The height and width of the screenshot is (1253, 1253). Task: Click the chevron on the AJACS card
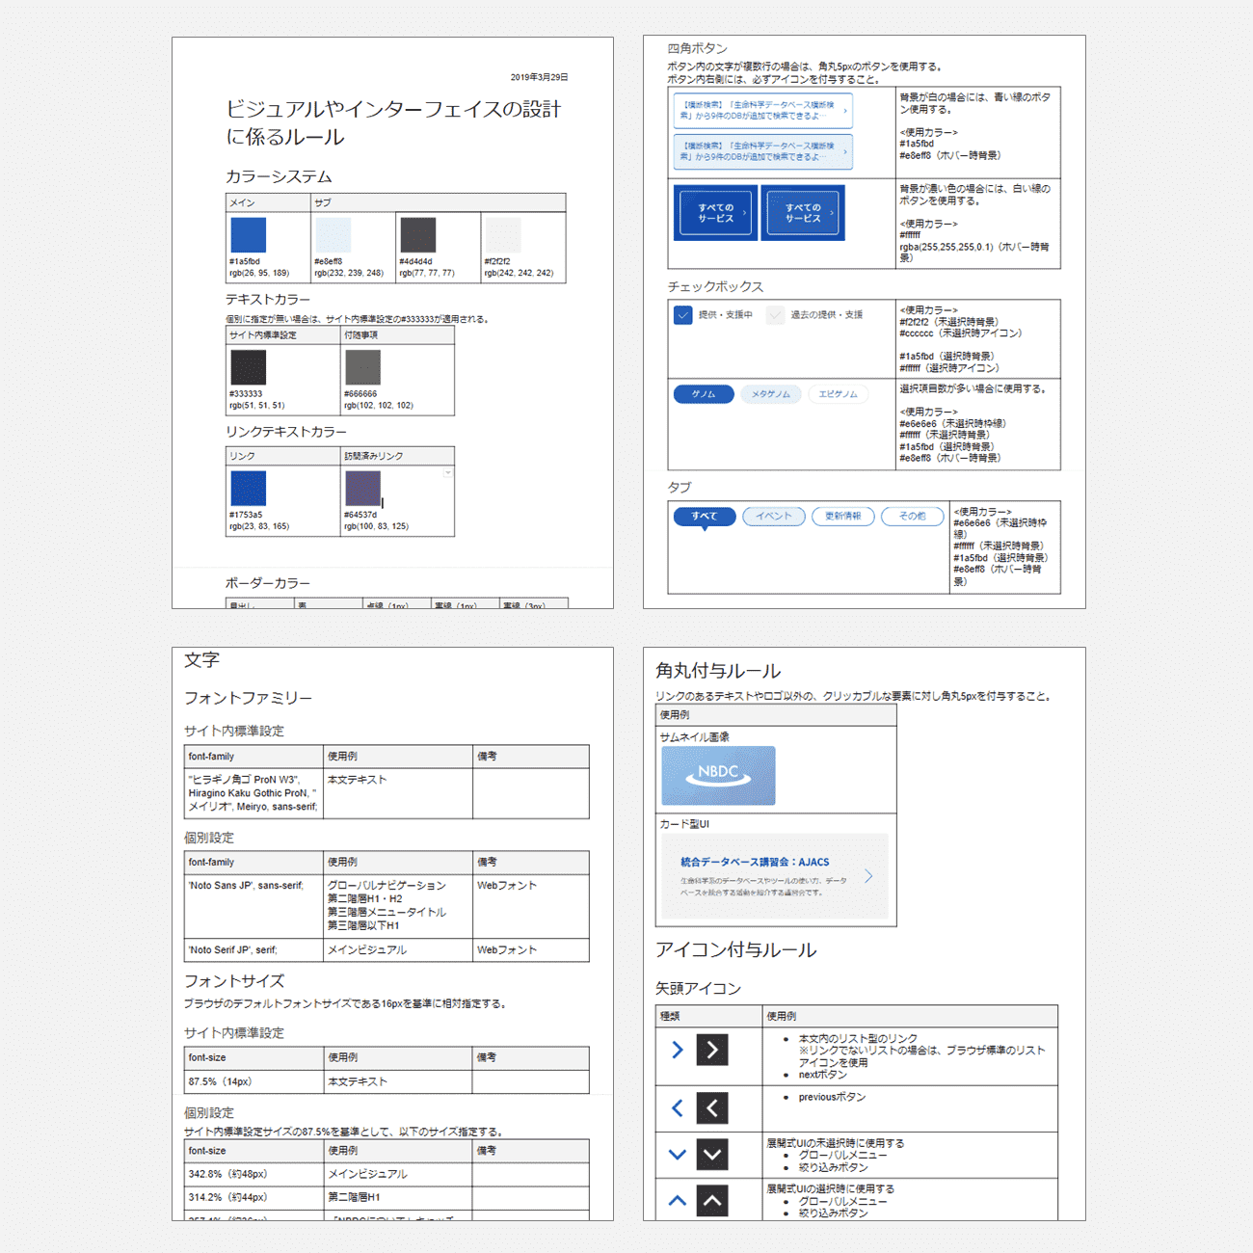point(868,876)
